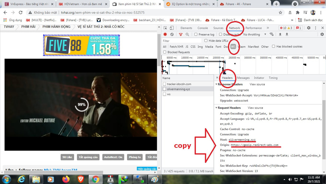Viewport: 326px width, 184px height.
Task: Click View source beside Response Headers
Action: pos(257,84)
